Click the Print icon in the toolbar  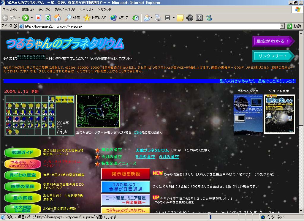pos(158,18)
